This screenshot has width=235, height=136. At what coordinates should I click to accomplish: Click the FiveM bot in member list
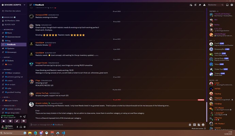click(221, 44)
